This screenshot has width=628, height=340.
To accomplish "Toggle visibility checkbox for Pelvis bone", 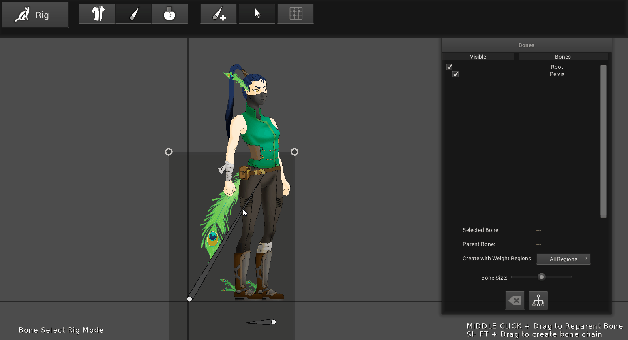I will click(x=455, y=74).
